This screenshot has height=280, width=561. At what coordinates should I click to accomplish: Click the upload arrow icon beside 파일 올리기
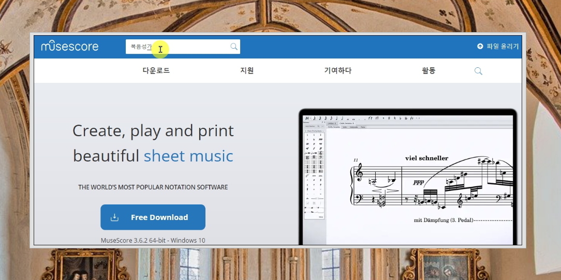pyautogui.click(x=480, y=46)
